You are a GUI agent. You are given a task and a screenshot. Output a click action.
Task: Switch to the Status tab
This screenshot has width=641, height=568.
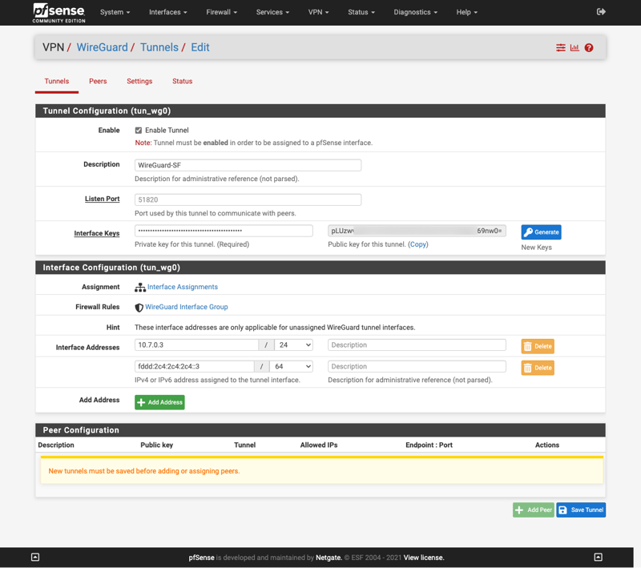pyautogui.click(x=182, y=81)
